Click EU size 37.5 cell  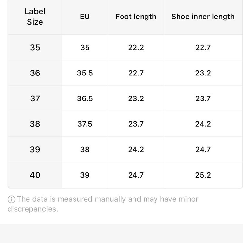(x=85, y=124)
